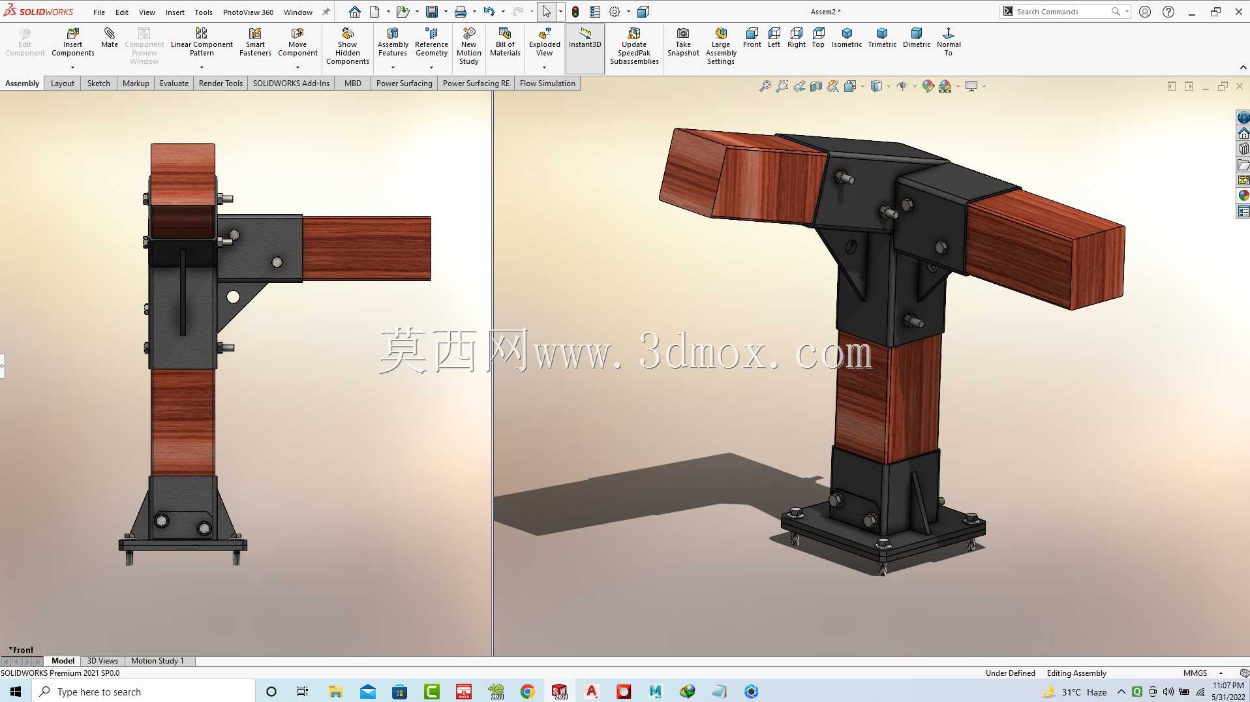Pin the menu bar with pushpin
Image resolution: width=1250 pixels, height=702 pixels.
coord(326,12)
